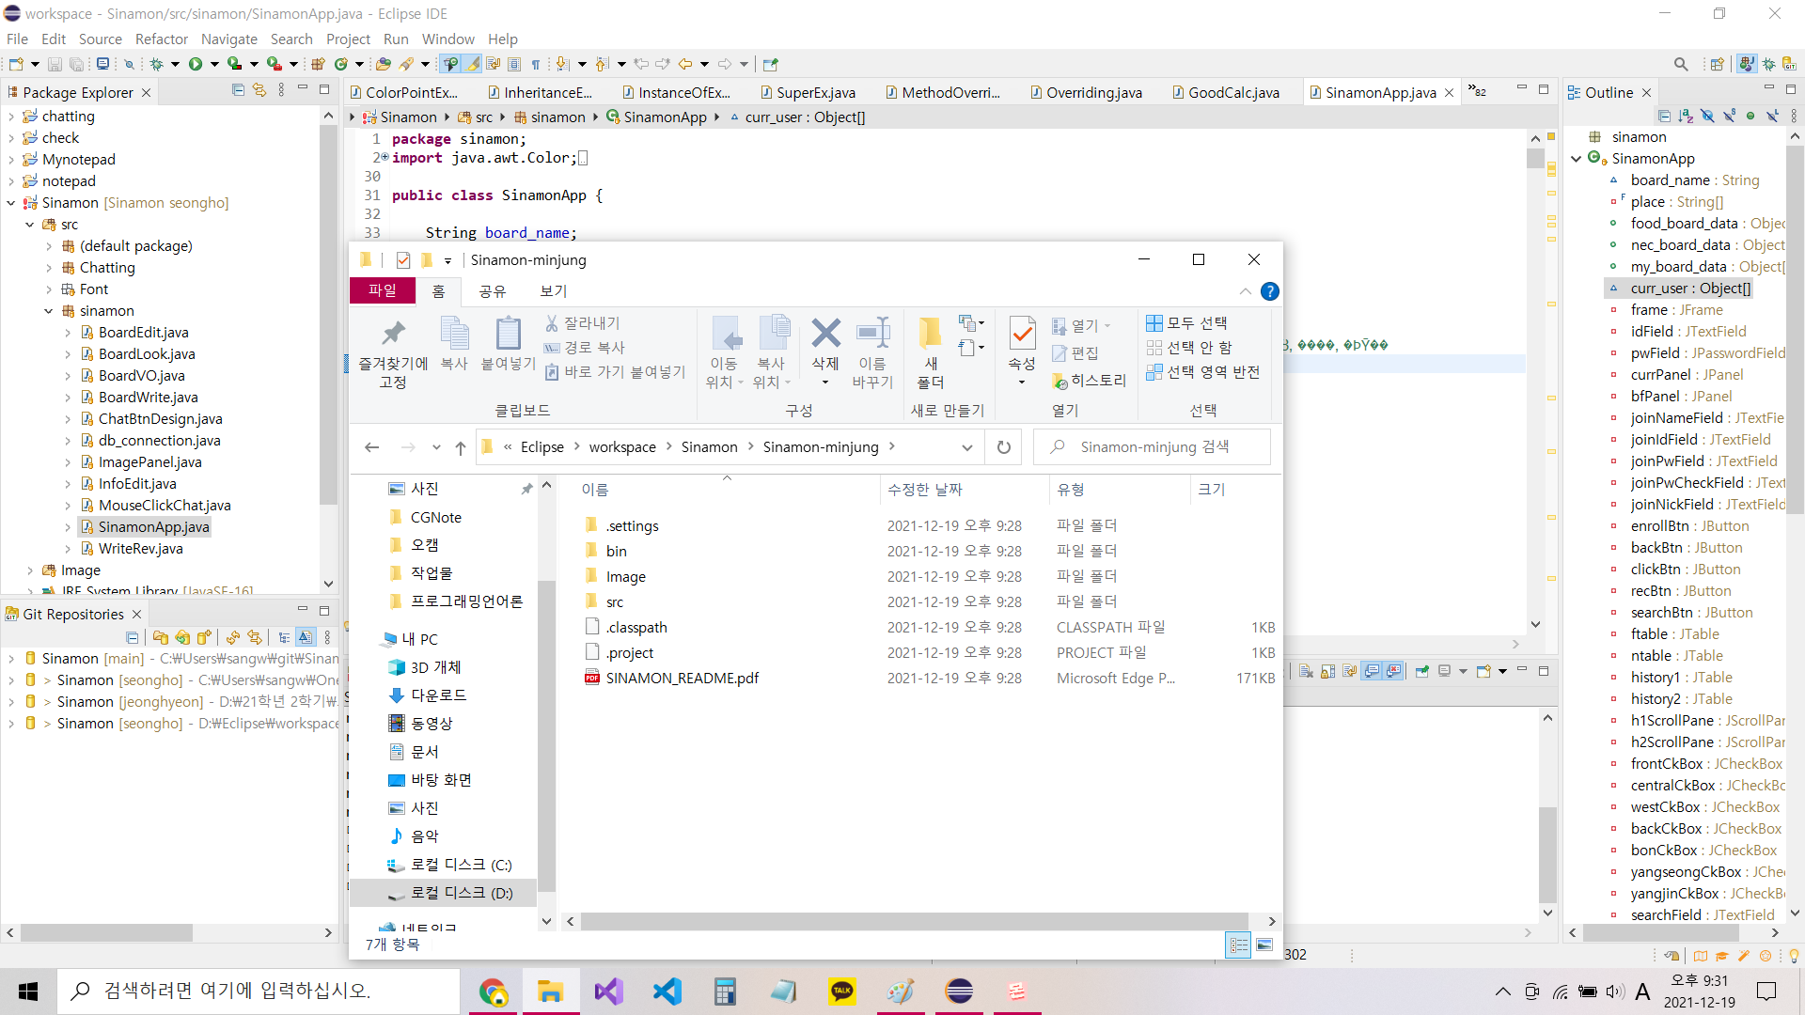Toggle the details view layout button
The height and width of the screenshot is (1015, 1805).
[1238, 945]
